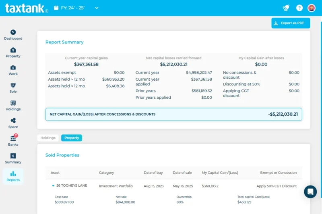Click the rocket icon in header

286,8
